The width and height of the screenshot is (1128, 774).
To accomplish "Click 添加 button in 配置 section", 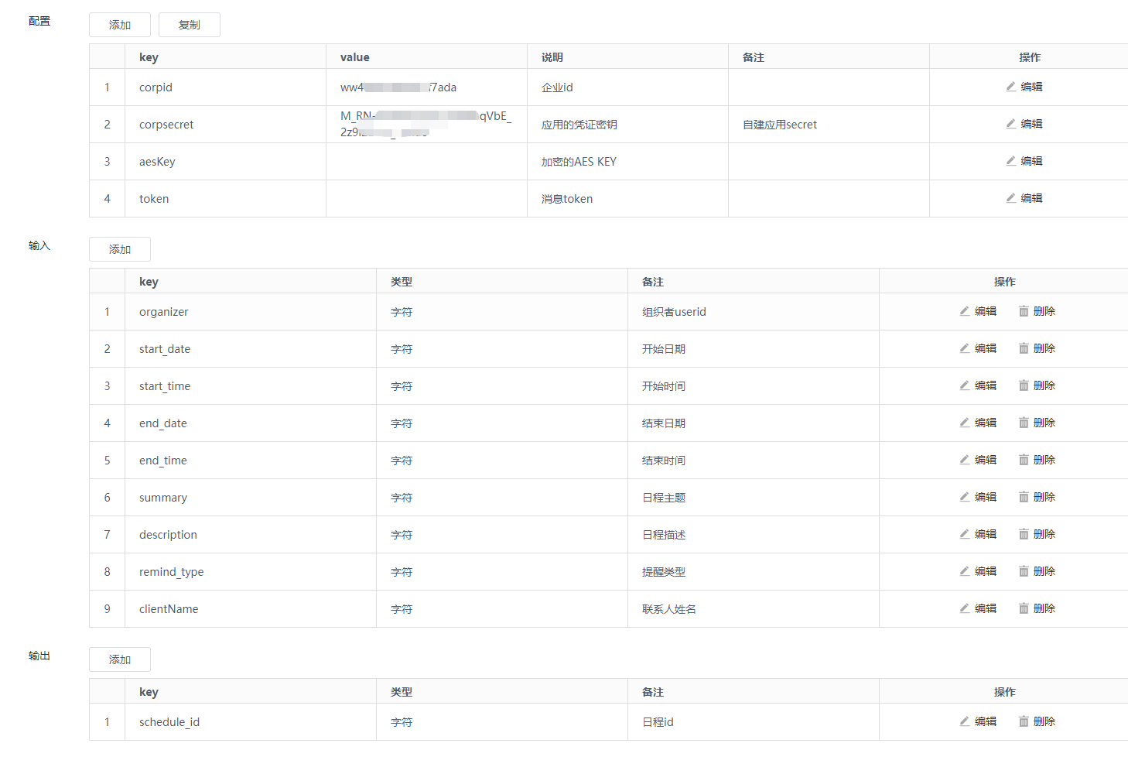I will (120, 25).
